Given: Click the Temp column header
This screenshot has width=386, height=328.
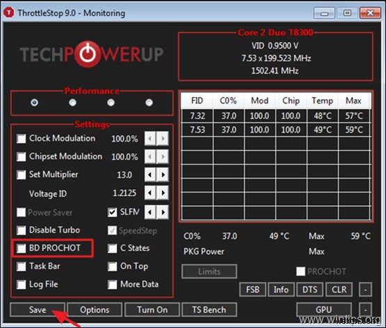Looking at the screenshot, I should [x=322, y=101].
